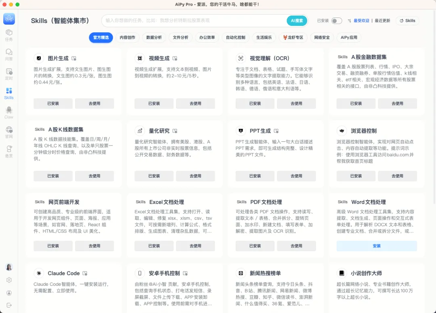Click the logout icon at sidebar bottom
The image size is (436, 313).
(x=9, y=305)
